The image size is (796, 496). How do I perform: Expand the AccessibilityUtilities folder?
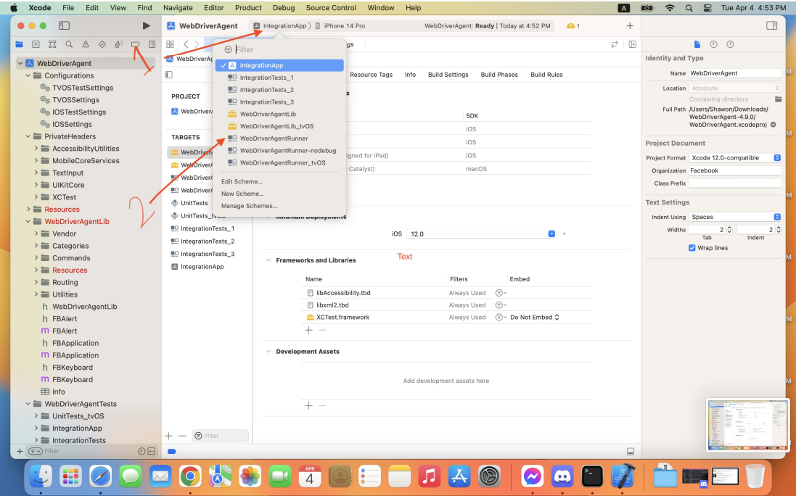click(x=36, y=149)
